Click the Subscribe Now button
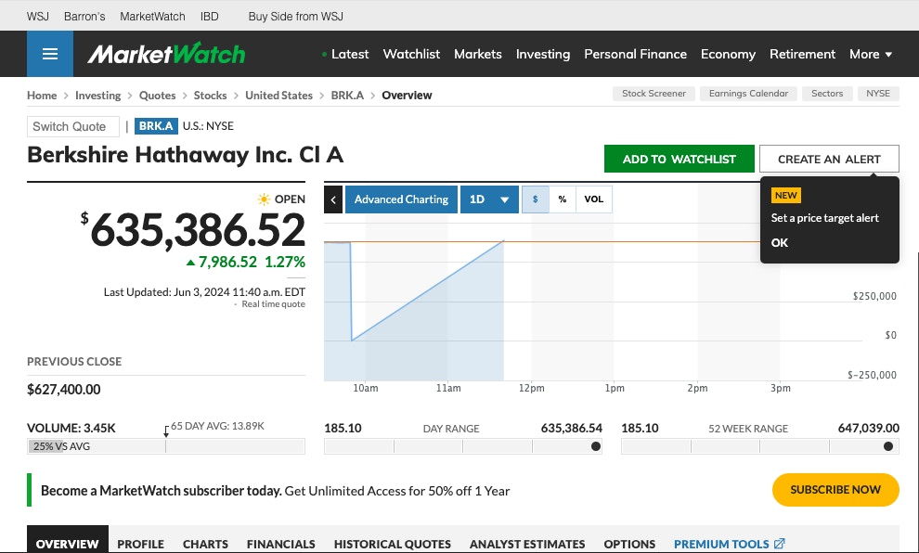Image resolution: width=919 pixels, height=553 pixels. coord(835,490)
